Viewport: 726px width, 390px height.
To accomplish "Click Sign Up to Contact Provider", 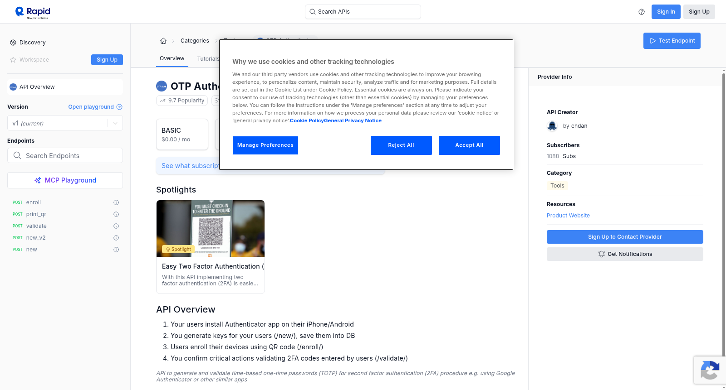I will [625, 237].
